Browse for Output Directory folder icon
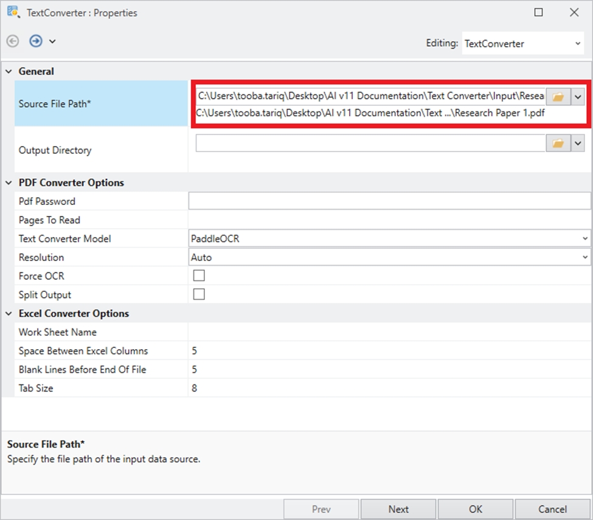Viewport: 593px width, 520px height. click(558, 143)
